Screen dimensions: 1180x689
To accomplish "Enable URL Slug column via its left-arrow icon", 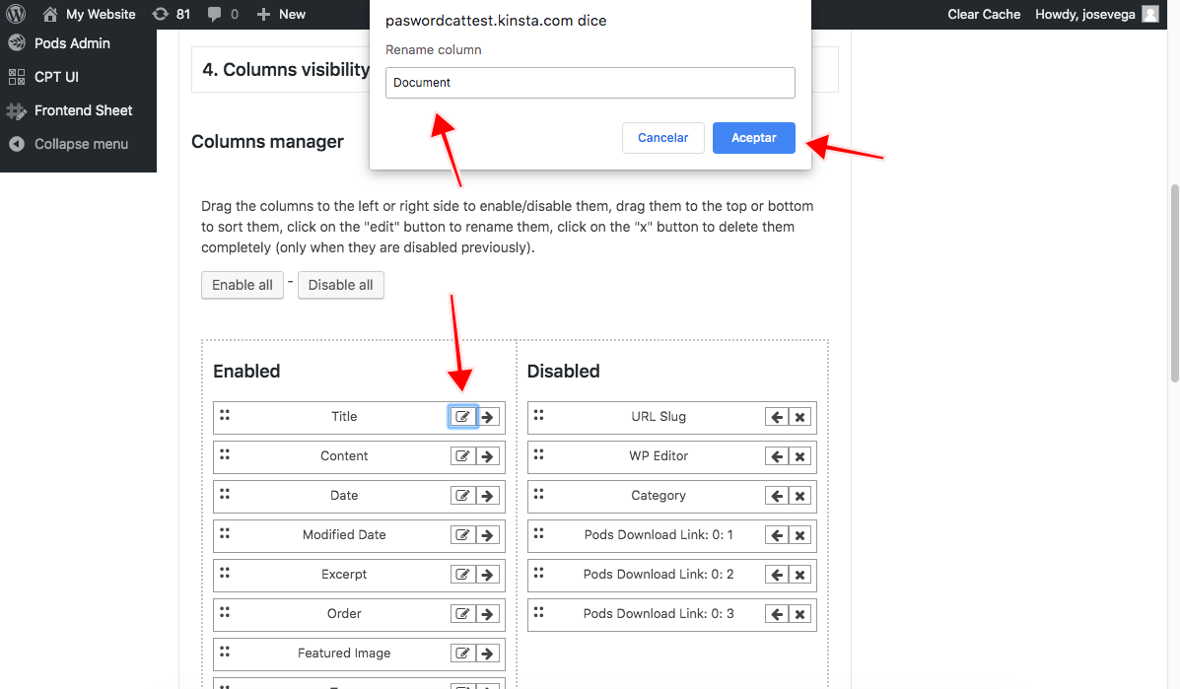I will tap(775, 416).
